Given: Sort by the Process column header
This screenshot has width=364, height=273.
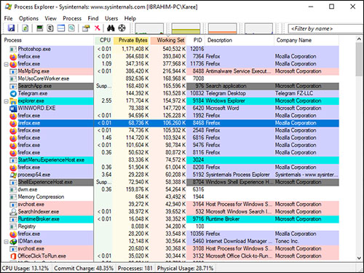Looking at the screenshot, I should 48,40.
